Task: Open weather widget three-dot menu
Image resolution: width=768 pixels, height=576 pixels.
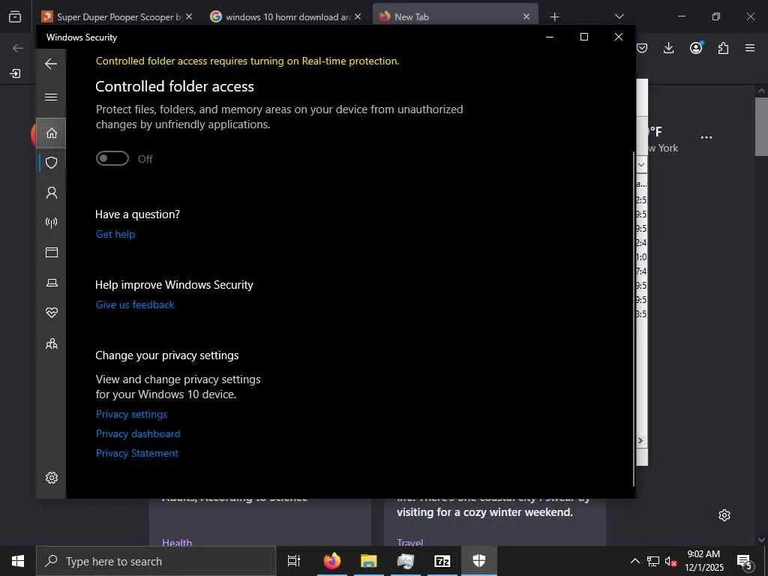Action: click(x=706, y=138)
